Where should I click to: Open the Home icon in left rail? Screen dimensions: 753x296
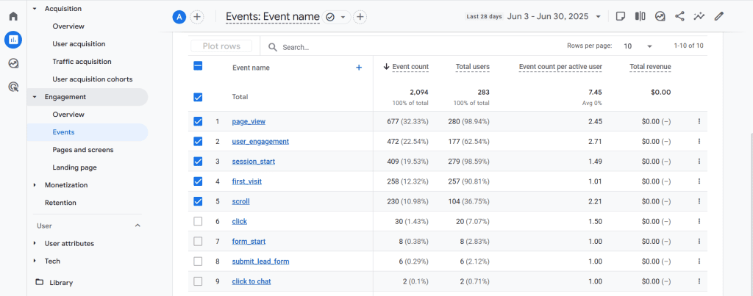point(13,16)
